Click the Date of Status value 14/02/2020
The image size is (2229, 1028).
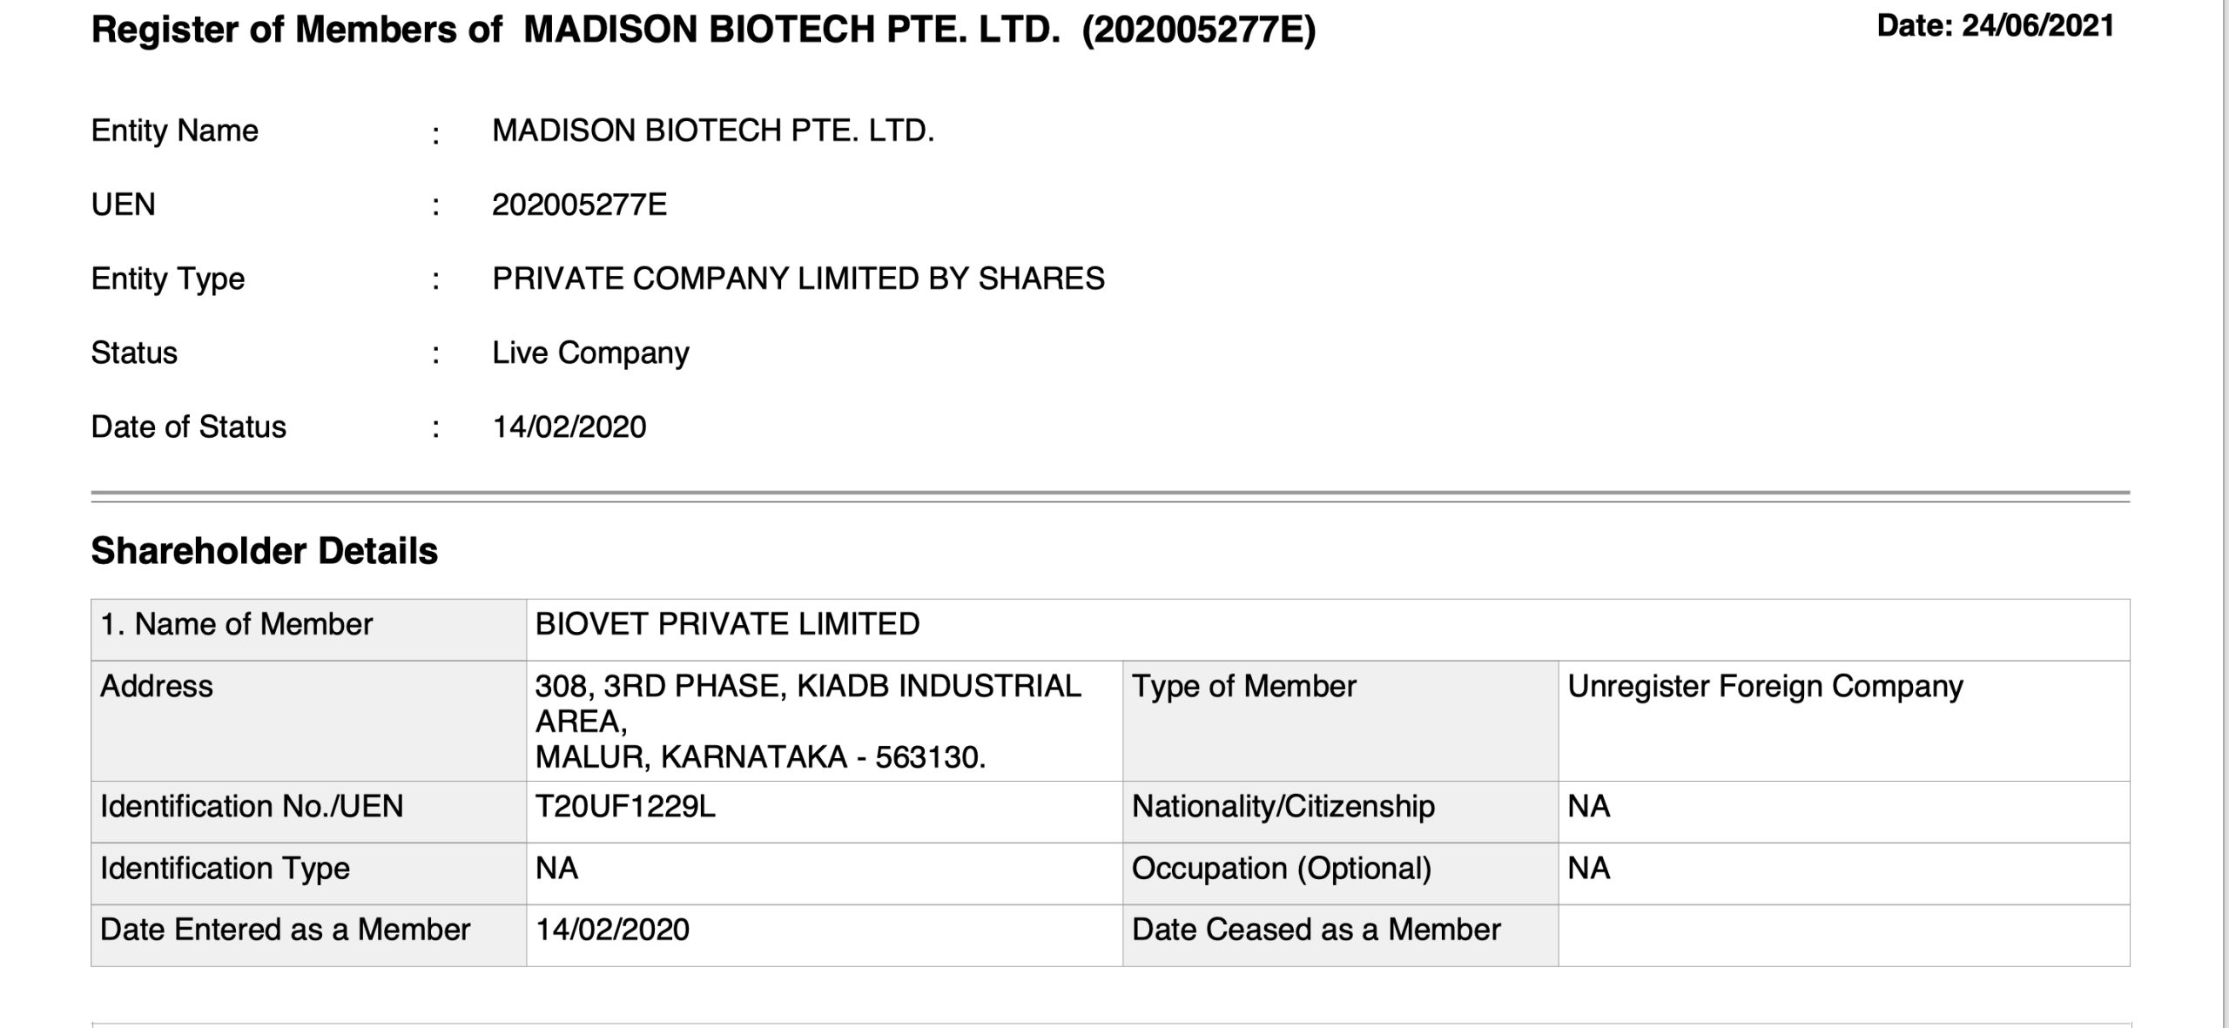(569, 427)
